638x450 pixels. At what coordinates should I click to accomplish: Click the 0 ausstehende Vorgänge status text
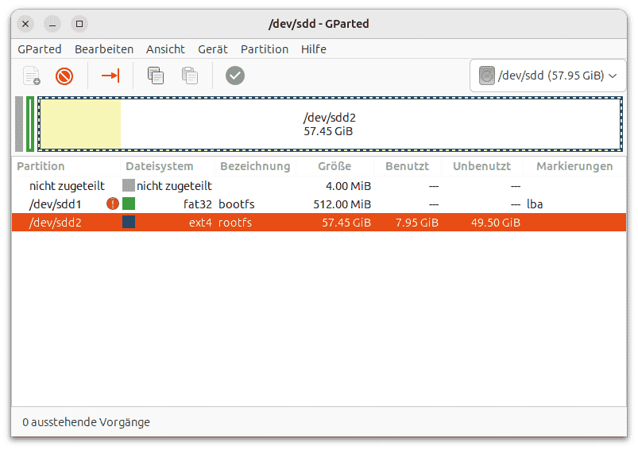[87, 422]
